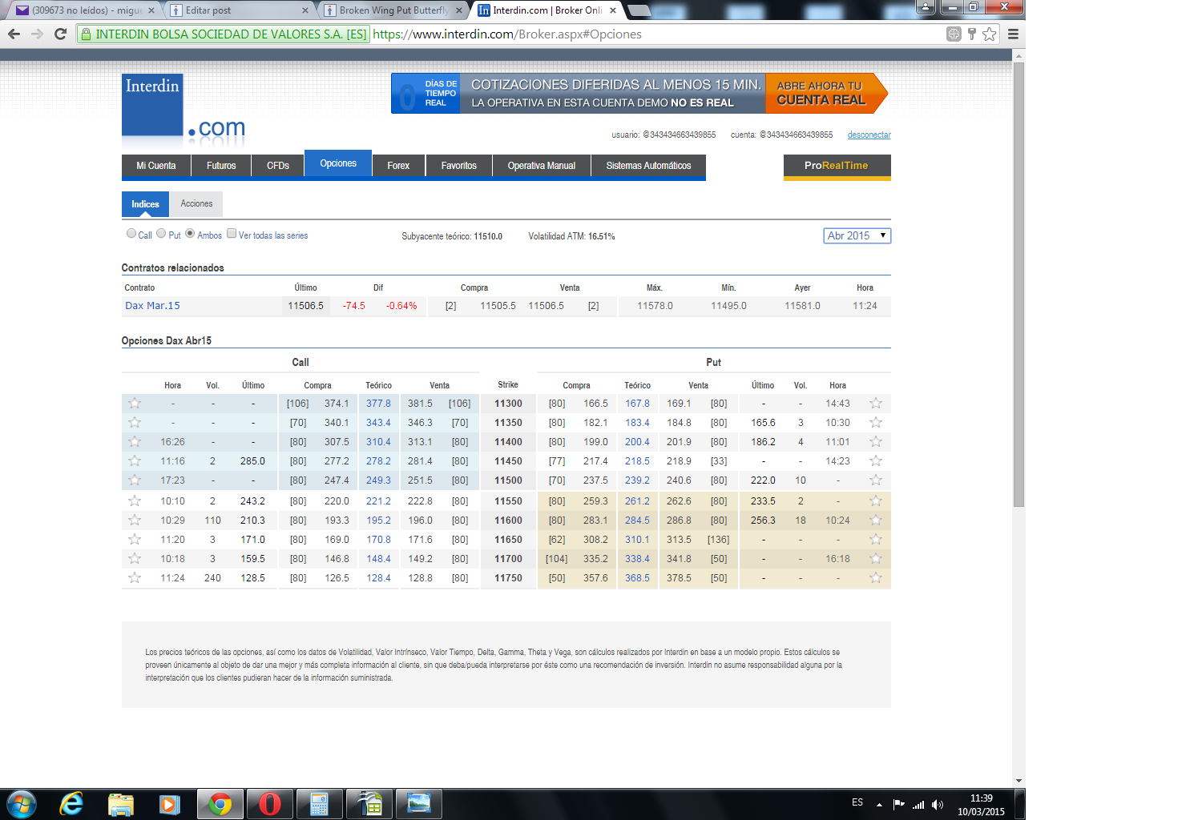Screen dimensions: 1202x820
Task: Click the page vertical scrollbar thumb
Action: point(1018,284)
